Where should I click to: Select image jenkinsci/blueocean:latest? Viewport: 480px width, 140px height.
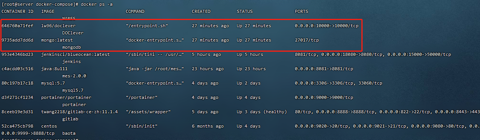[x=76, y=54]
